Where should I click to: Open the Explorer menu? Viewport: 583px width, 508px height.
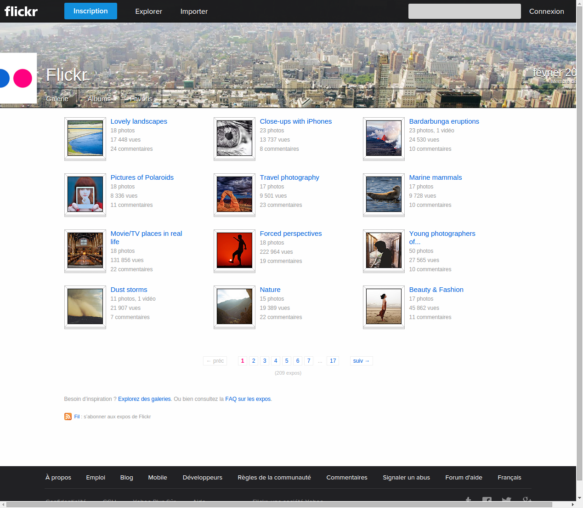pos(148,11)
